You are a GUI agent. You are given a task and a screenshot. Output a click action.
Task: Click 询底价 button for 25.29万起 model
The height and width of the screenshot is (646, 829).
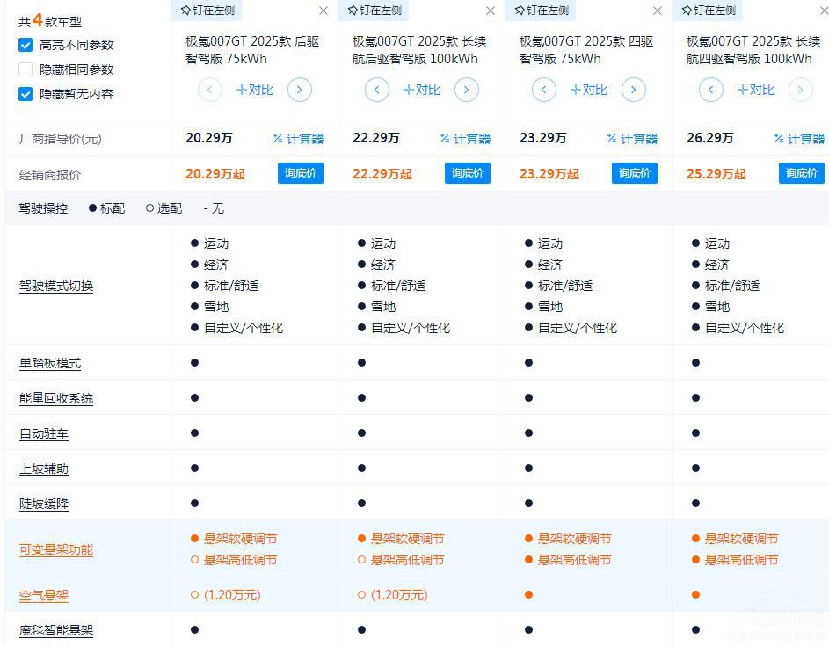tap(801, 173)
